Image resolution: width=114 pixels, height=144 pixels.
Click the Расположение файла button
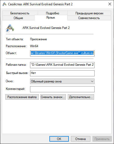click(x=22, y=97)
